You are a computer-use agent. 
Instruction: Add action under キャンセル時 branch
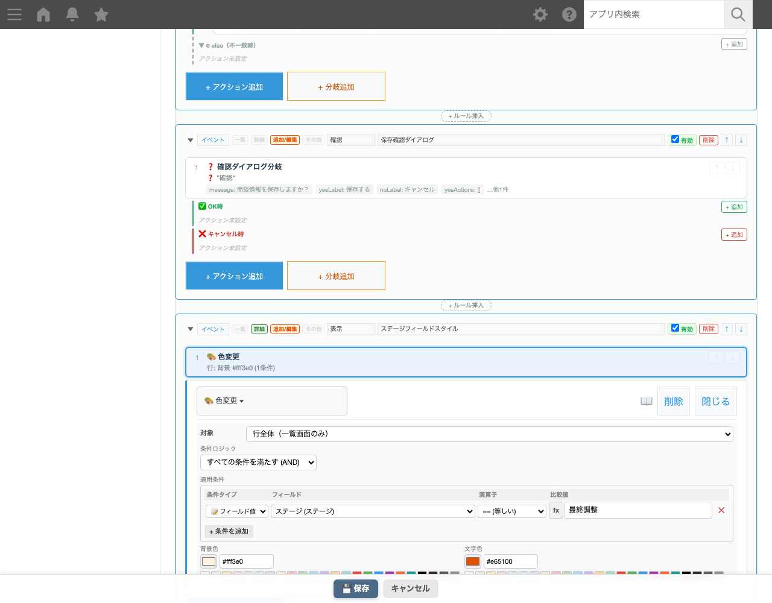tap(734, 235)
